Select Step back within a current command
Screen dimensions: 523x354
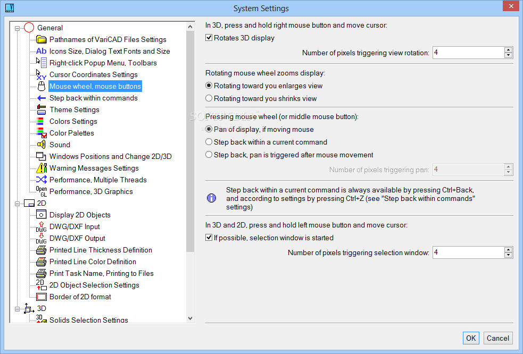209,142
